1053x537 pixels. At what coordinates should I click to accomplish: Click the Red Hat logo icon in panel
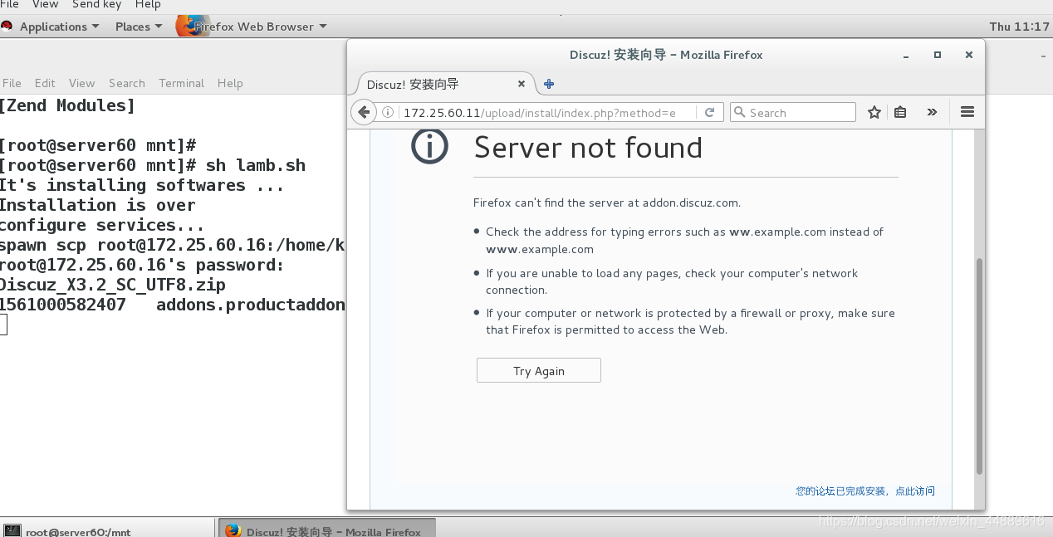(7, 27)
